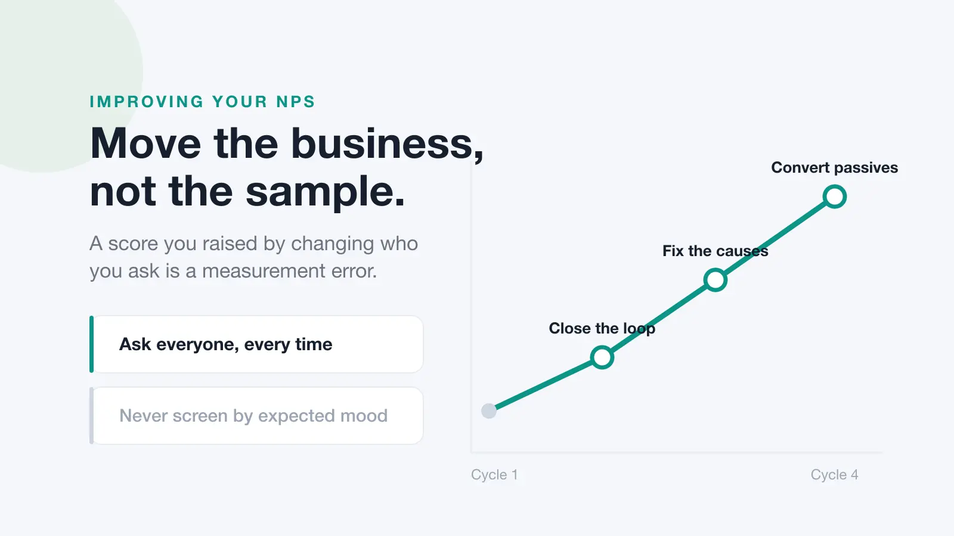Click the green line between first two points
This screenshot has height=536, width=954.
(546, 384)
